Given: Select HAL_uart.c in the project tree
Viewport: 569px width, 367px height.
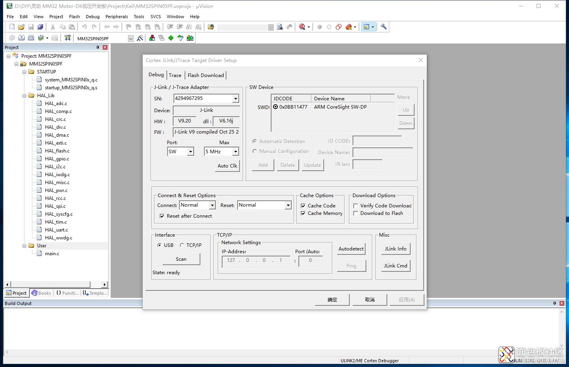Looking at the screenshot, I should [x=57, y=230].
